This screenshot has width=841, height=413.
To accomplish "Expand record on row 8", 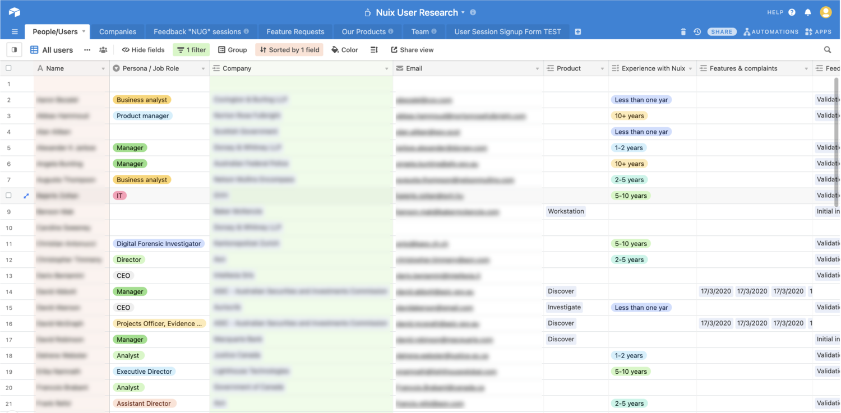I will [x=26, y=196].
